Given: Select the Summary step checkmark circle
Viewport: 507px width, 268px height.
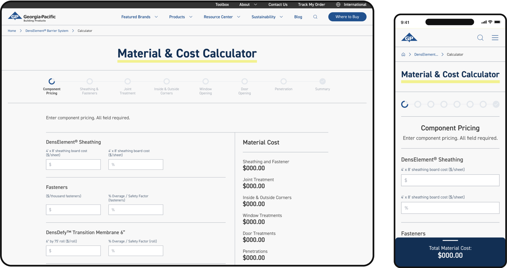Looking at the screenshot, I should coord(323,81).
